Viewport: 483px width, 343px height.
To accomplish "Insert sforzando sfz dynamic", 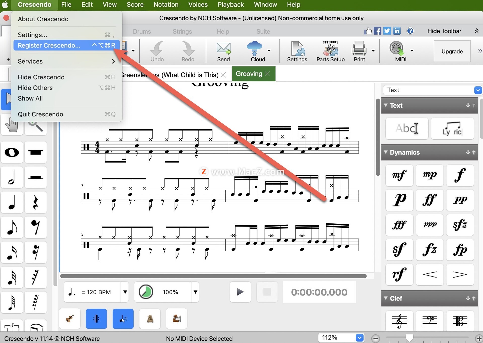I will tap(460, 225).
